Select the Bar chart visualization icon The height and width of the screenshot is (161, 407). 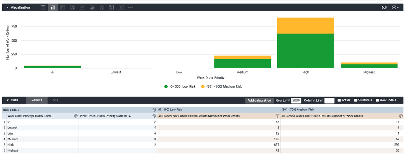pyautogui.click(x=62, y=7)
